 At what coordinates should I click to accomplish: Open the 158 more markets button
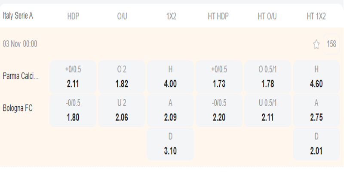tap(332, 44)
